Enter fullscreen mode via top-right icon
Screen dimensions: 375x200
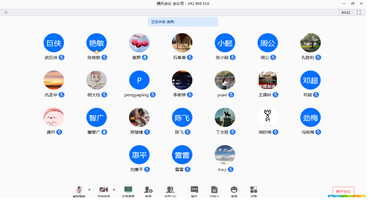pos(359,12)
